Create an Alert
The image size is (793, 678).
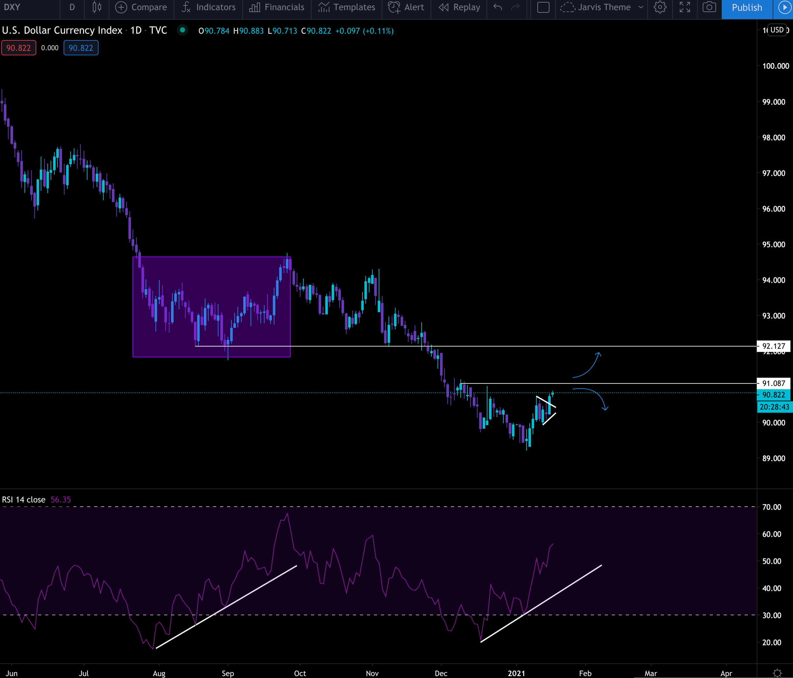click(x=406, y=7)
